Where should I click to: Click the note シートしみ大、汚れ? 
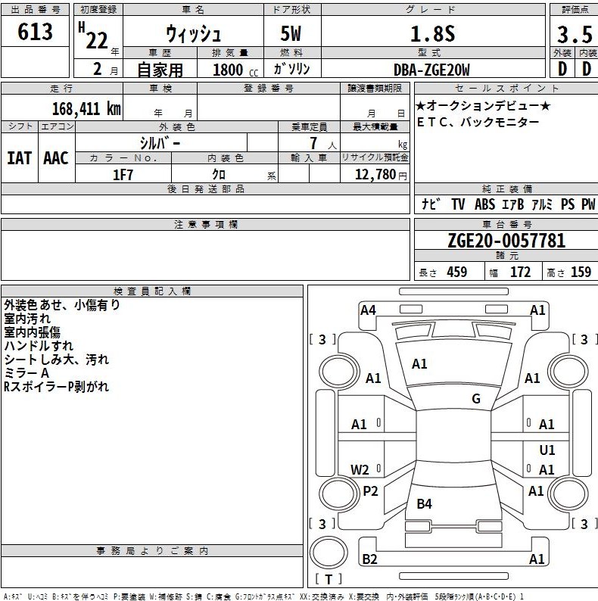[57, 360]
